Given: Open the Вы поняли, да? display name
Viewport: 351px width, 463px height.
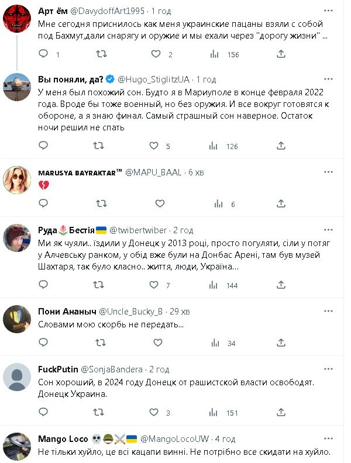Looking at the screenshot, I should click(70, 79).
